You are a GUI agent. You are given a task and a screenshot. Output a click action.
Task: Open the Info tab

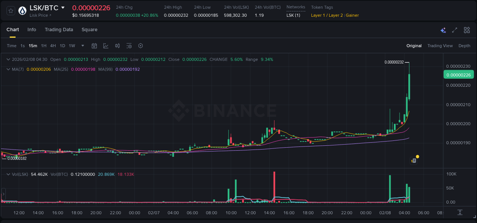point(32,30)
